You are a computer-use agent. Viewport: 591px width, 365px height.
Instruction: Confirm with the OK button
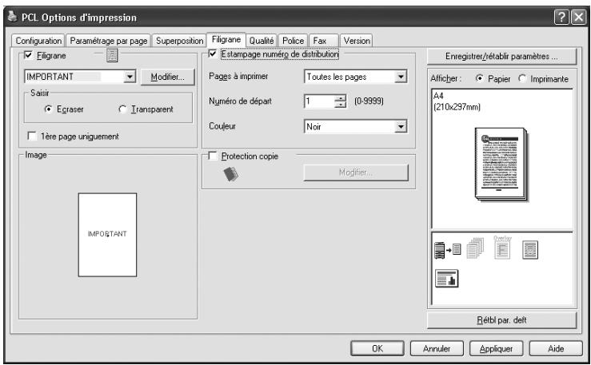tap(377, 349)
